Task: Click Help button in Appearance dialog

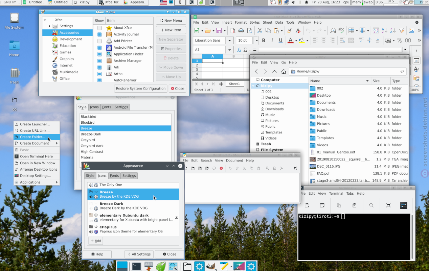Action: [x=97, y=254]
